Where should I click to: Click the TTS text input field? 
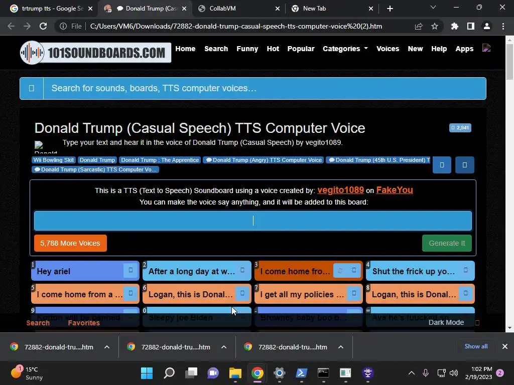(x=253, y=221)
